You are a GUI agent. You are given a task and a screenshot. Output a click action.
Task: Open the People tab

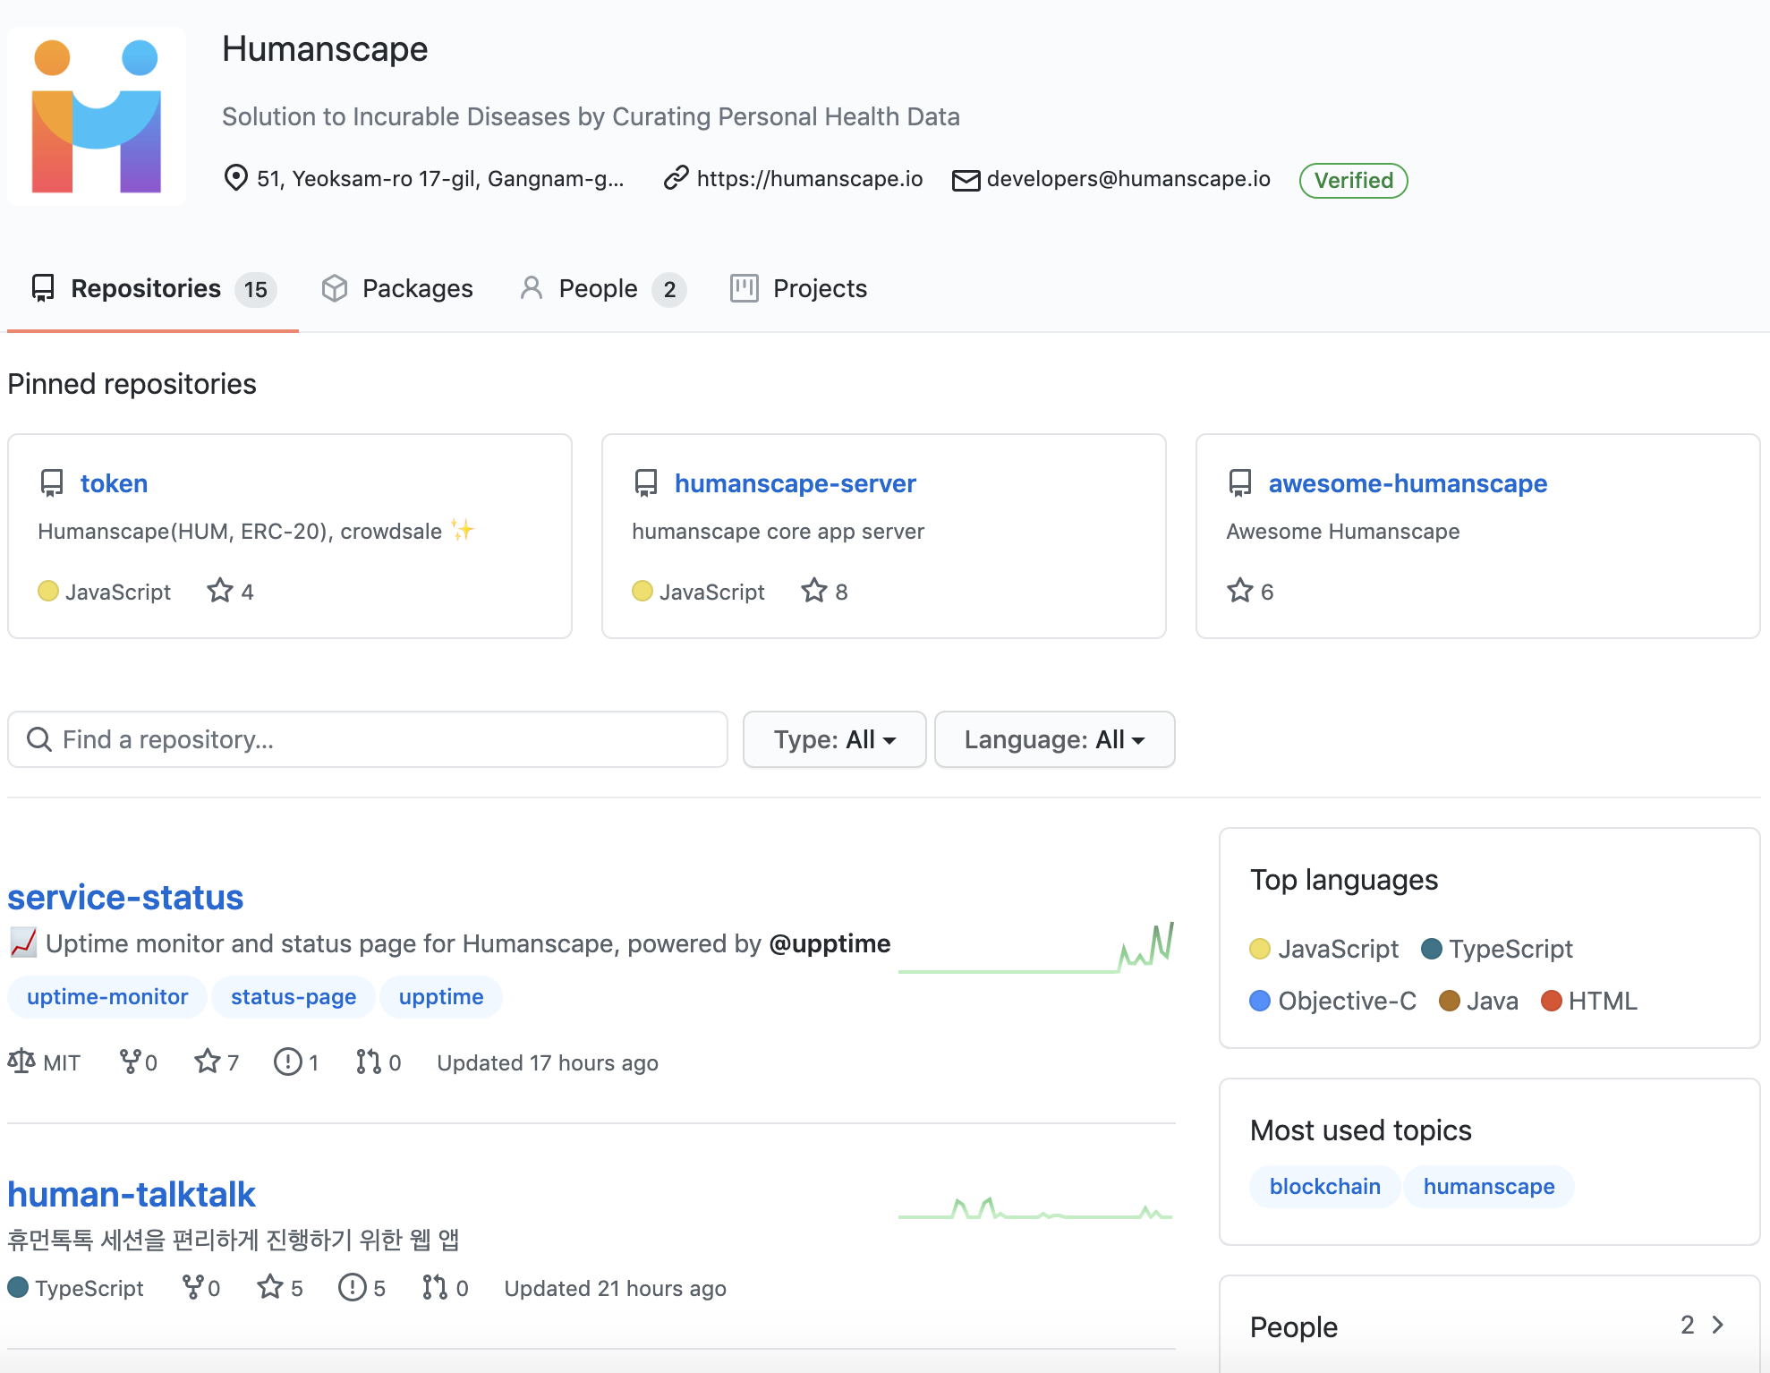[x=602, y=289]
